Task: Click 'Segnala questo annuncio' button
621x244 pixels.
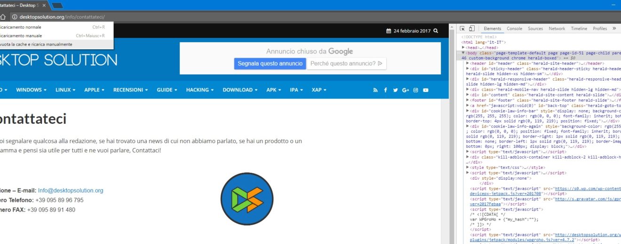Action: click(270, 63)
